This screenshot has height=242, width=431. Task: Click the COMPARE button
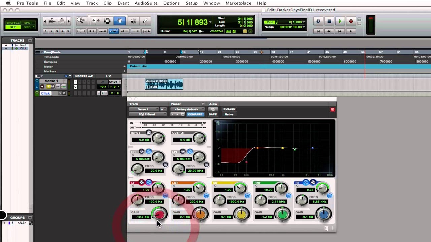195,114
